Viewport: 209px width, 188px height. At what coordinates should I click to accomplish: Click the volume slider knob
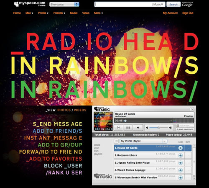click(158, 128)
